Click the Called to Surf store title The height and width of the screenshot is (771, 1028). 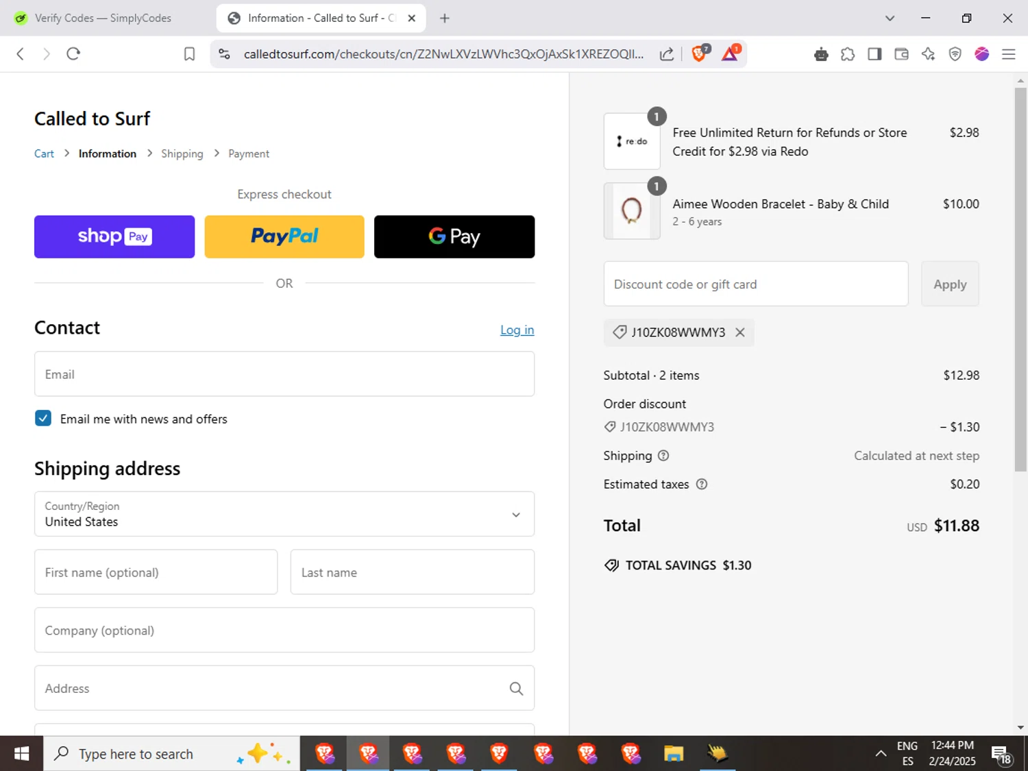coord(92,119)
